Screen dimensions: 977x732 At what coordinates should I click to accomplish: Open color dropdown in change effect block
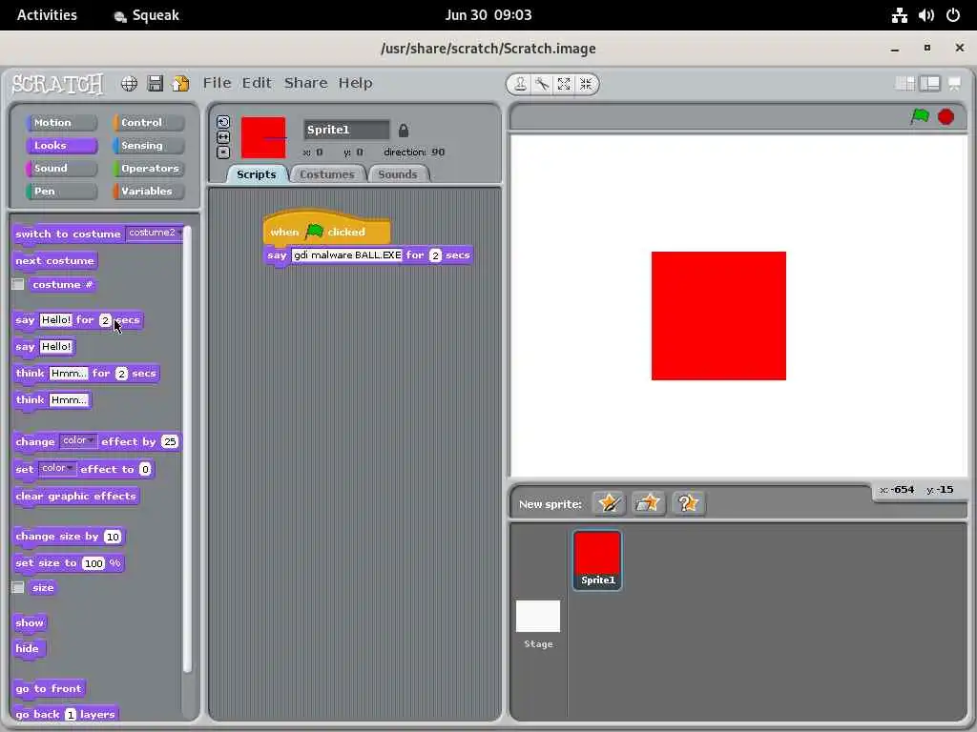[x=78, y=440]
